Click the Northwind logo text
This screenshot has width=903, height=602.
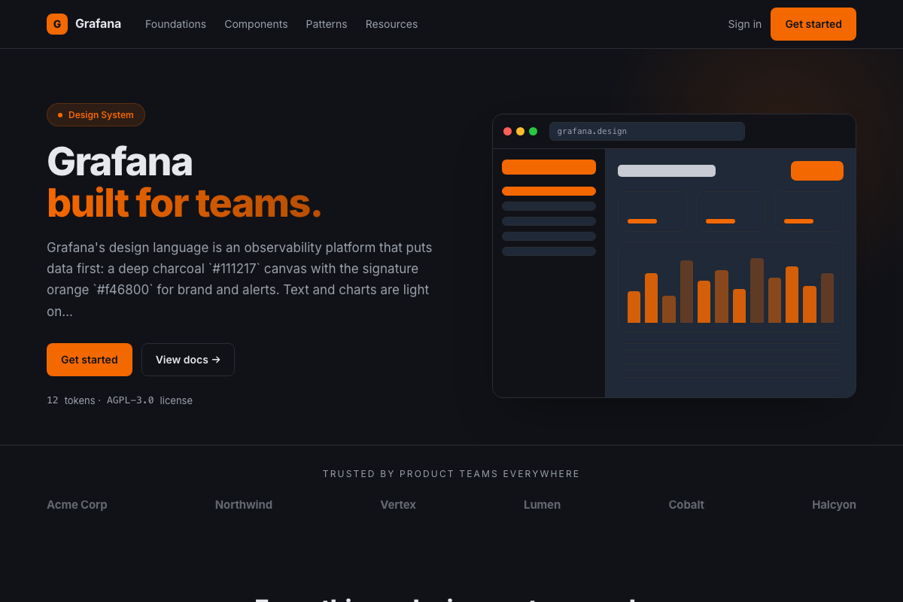[244, 505]
